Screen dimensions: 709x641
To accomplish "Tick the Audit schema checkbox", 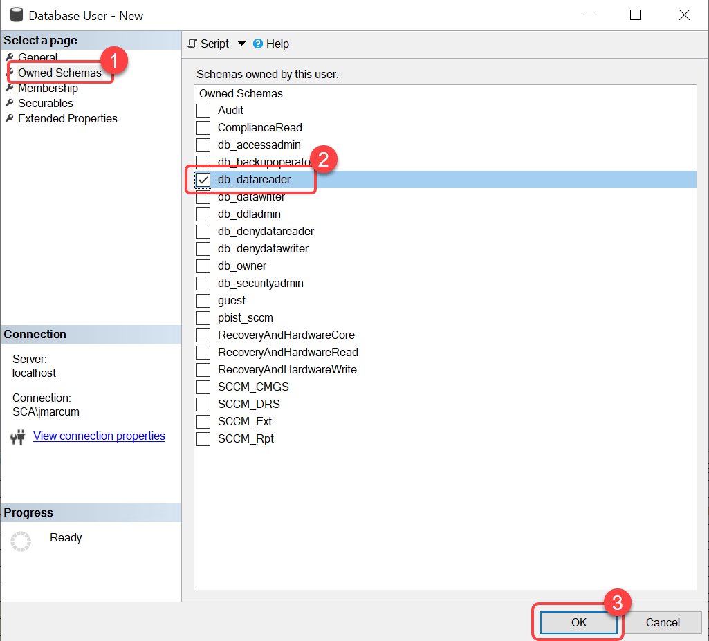I will pyautogui.click(x=203, y=111).
